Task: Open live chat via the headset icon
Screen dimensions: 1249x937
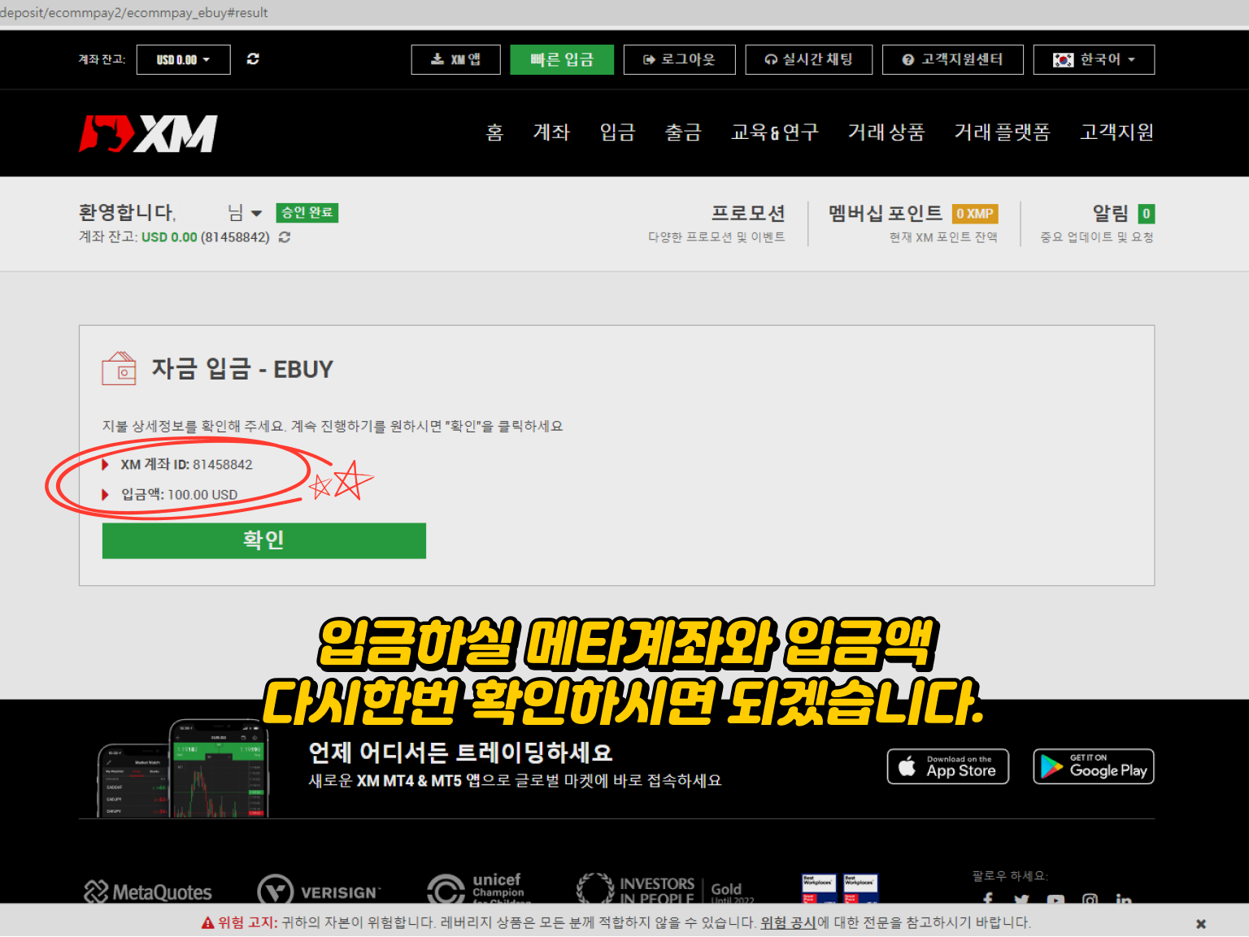Action: (x=769, y=59)
